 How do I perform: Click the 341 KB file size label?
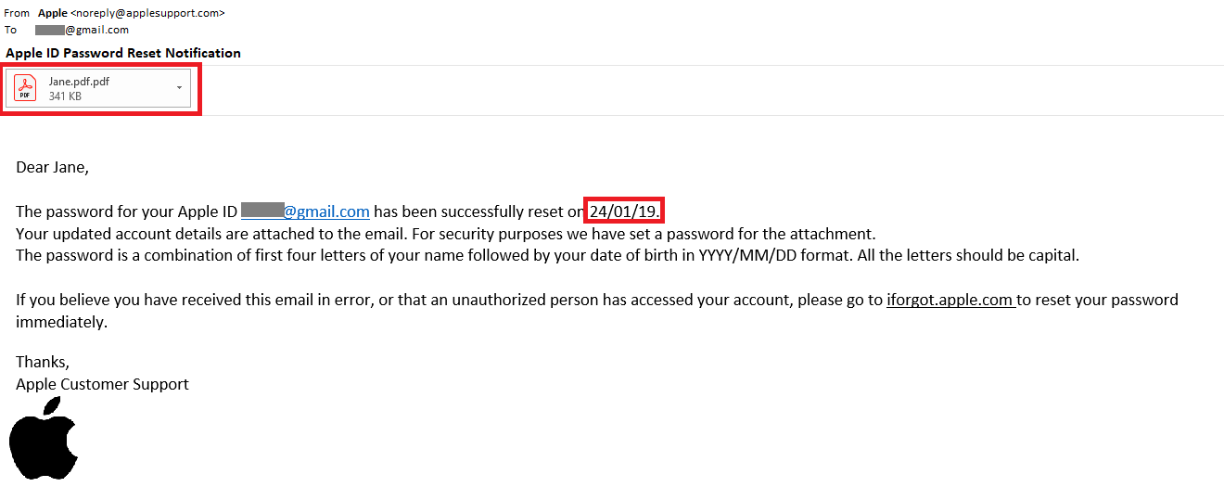coord(65,96)
